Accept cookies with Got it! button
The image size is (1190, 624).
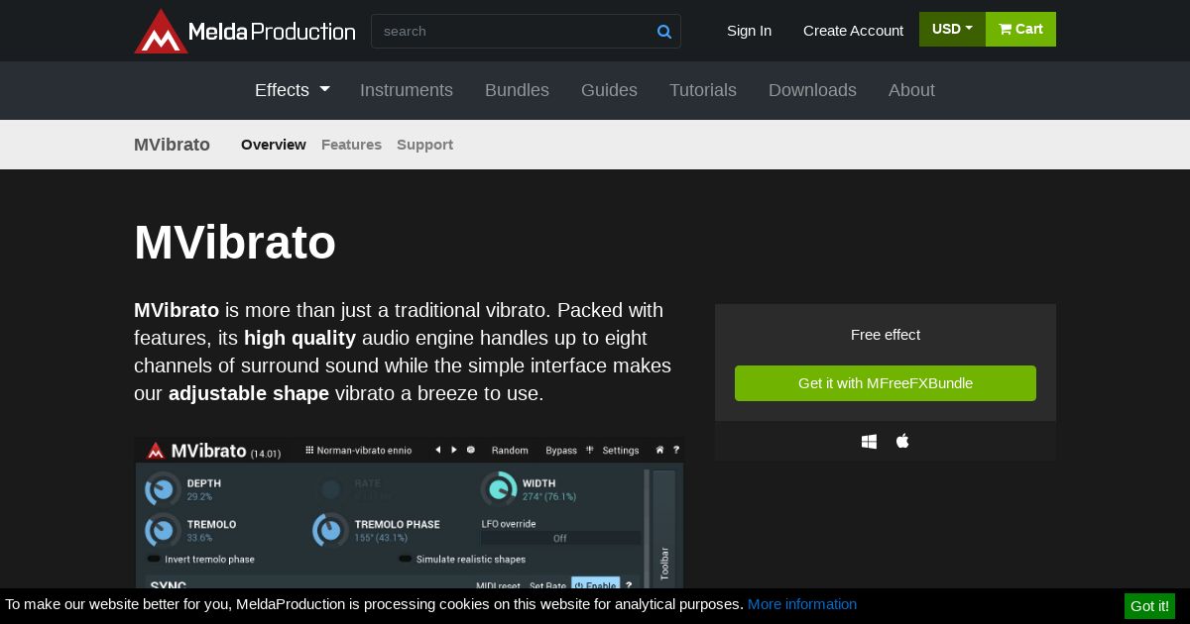click(x=1149, y=606)
